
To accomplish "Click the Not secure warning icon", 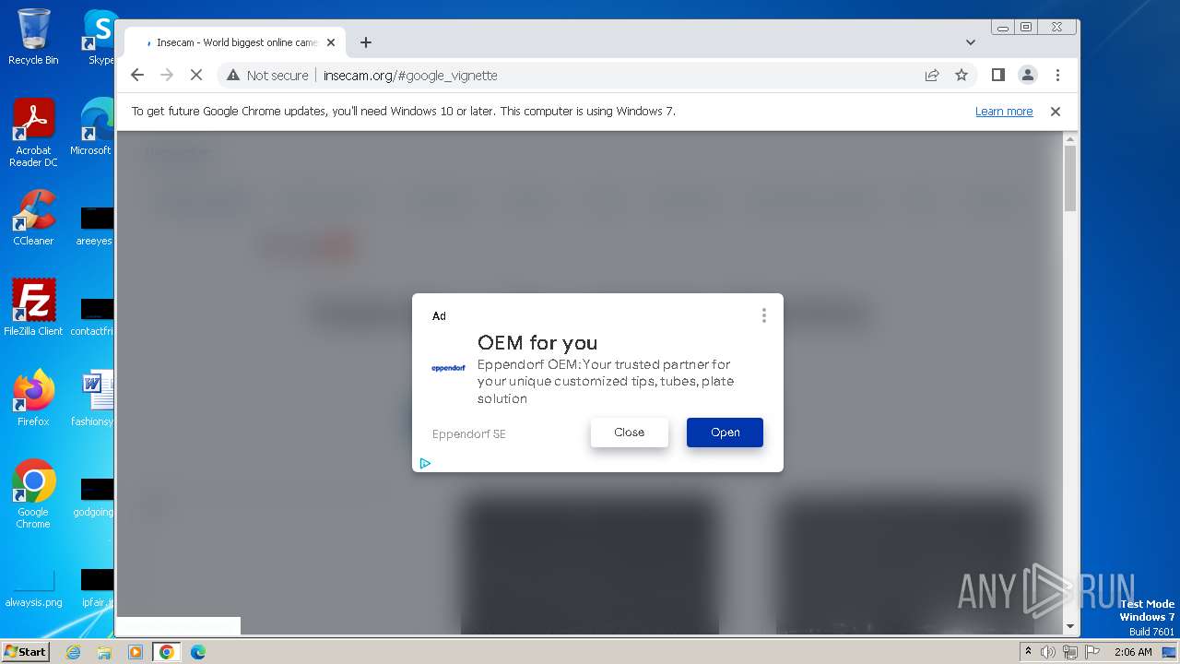I will tap(233, 76).
